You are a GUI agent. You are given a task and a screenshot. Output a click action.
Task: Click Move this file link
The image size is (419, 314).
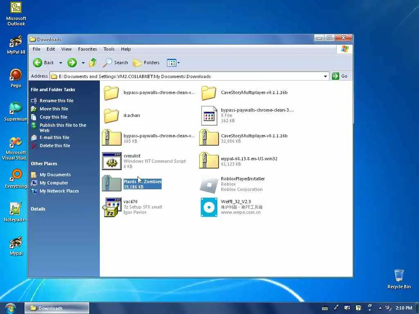click(x=54, y=109)
